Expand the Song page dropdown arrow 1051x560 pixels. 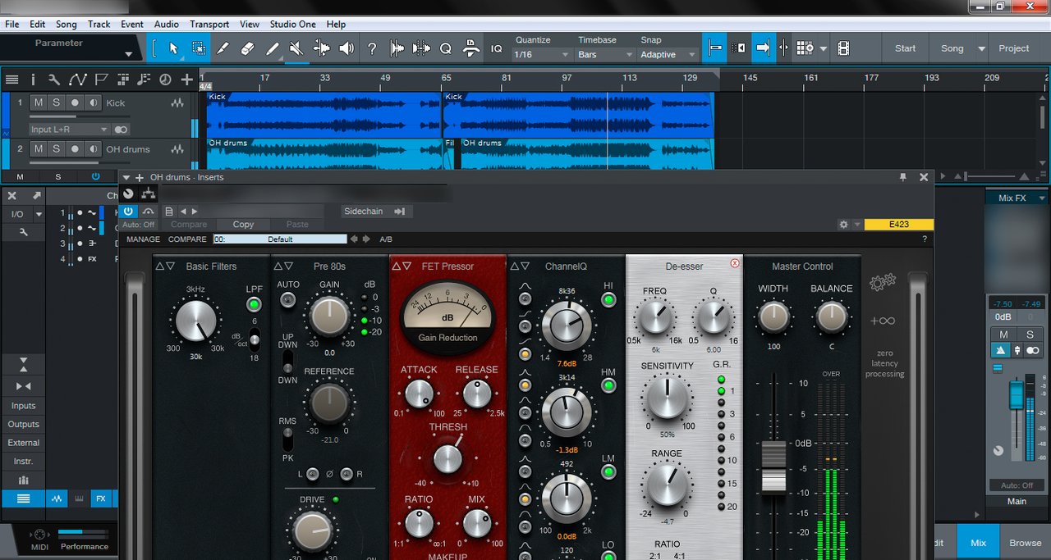point(981,48)
